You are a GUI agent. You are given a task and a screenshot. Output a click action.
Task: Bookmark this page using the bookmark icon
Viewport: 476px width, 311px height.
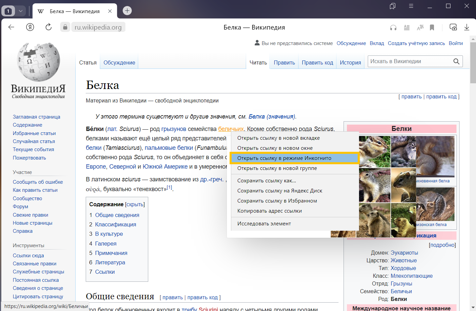432,28
